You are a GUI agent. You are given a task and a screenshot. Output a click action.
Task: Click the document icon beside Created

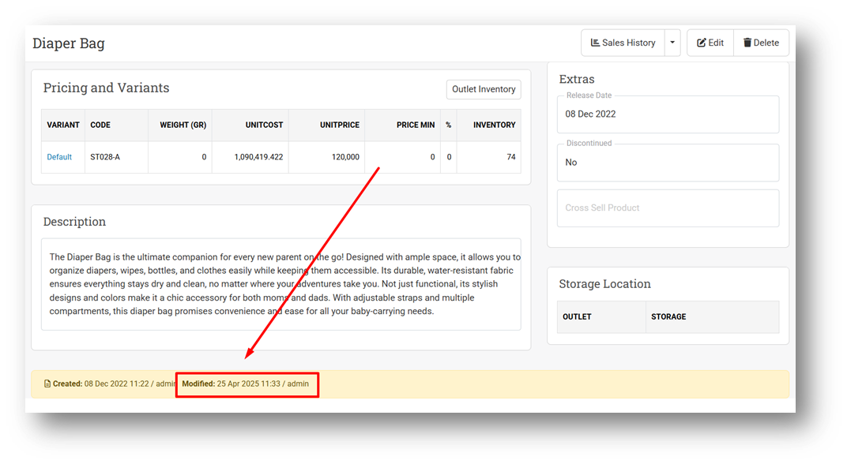click(47, 384)
